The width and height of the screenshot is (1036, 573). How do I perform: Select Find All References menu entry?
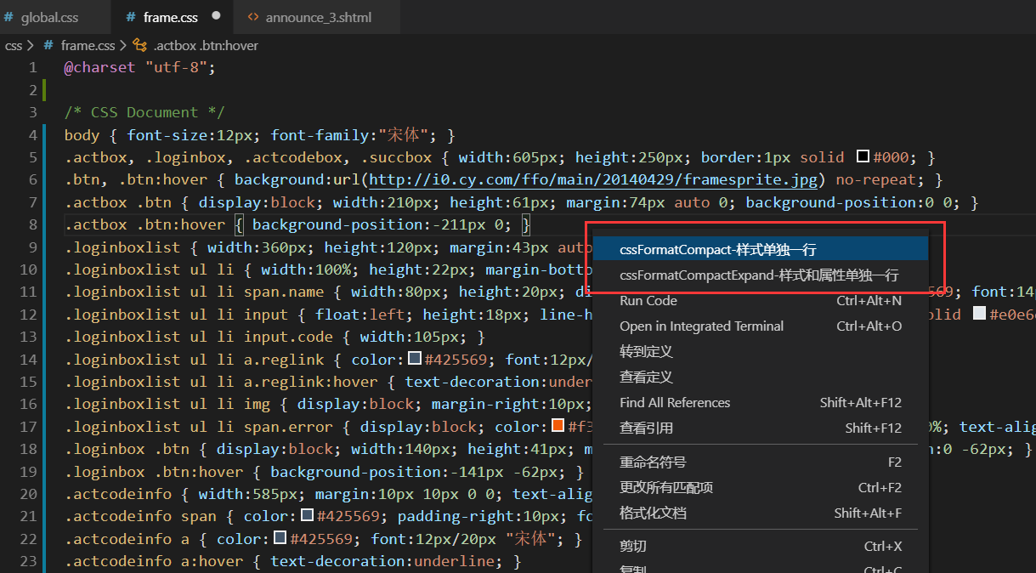761,402
